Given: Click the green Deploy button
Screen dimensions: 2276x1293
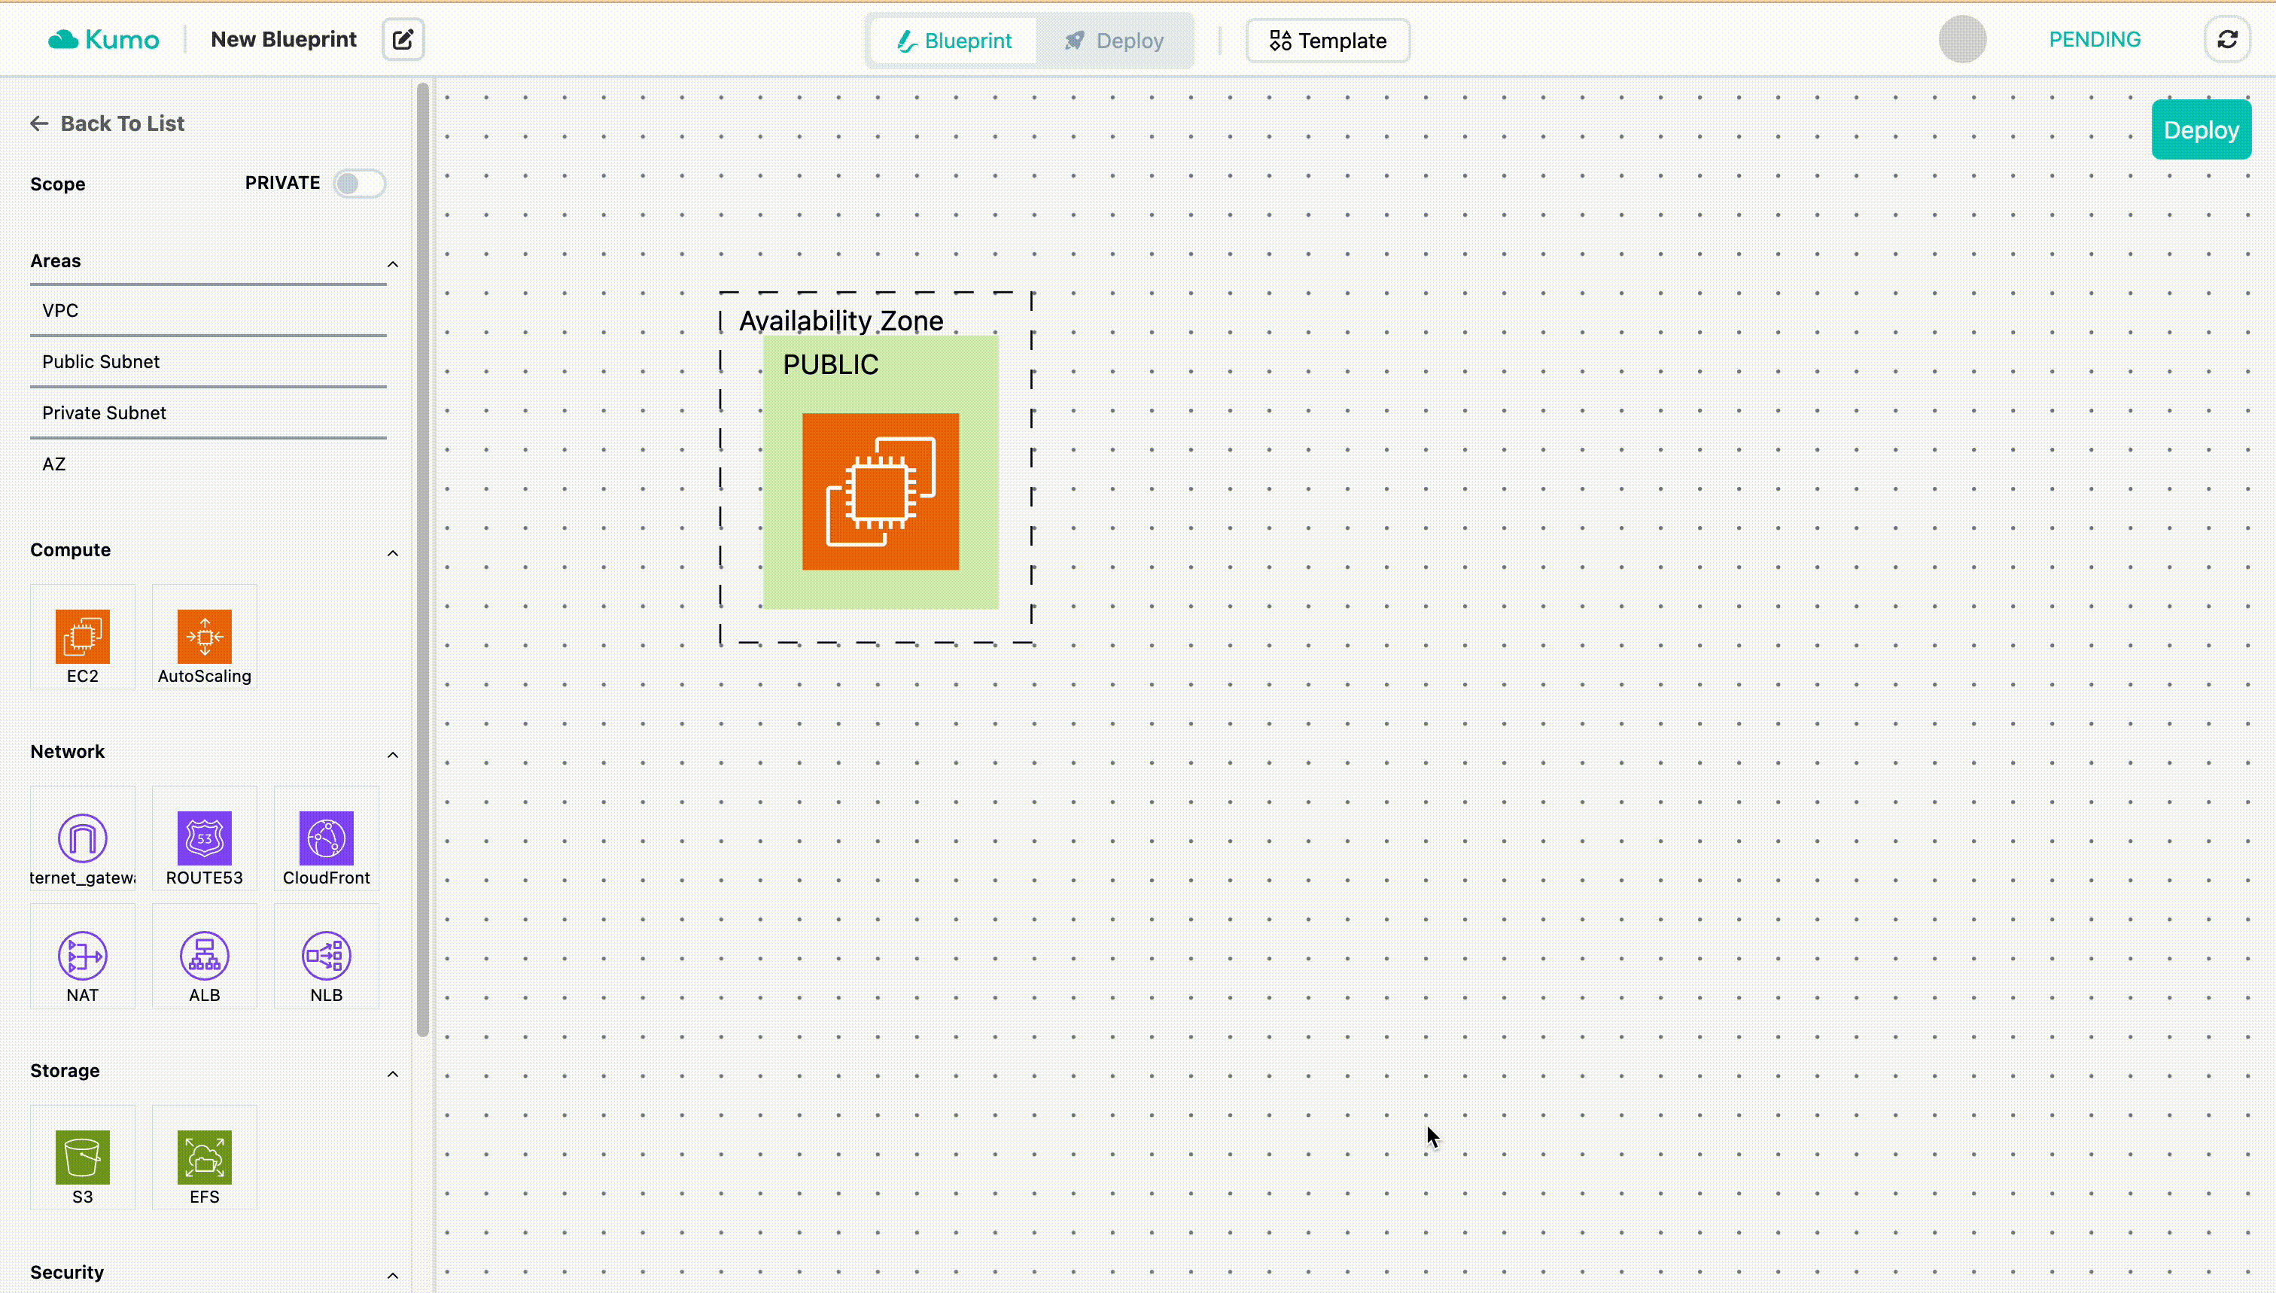Looking at the screenshot, I should pyautogui.click(x=2201, y=129).
